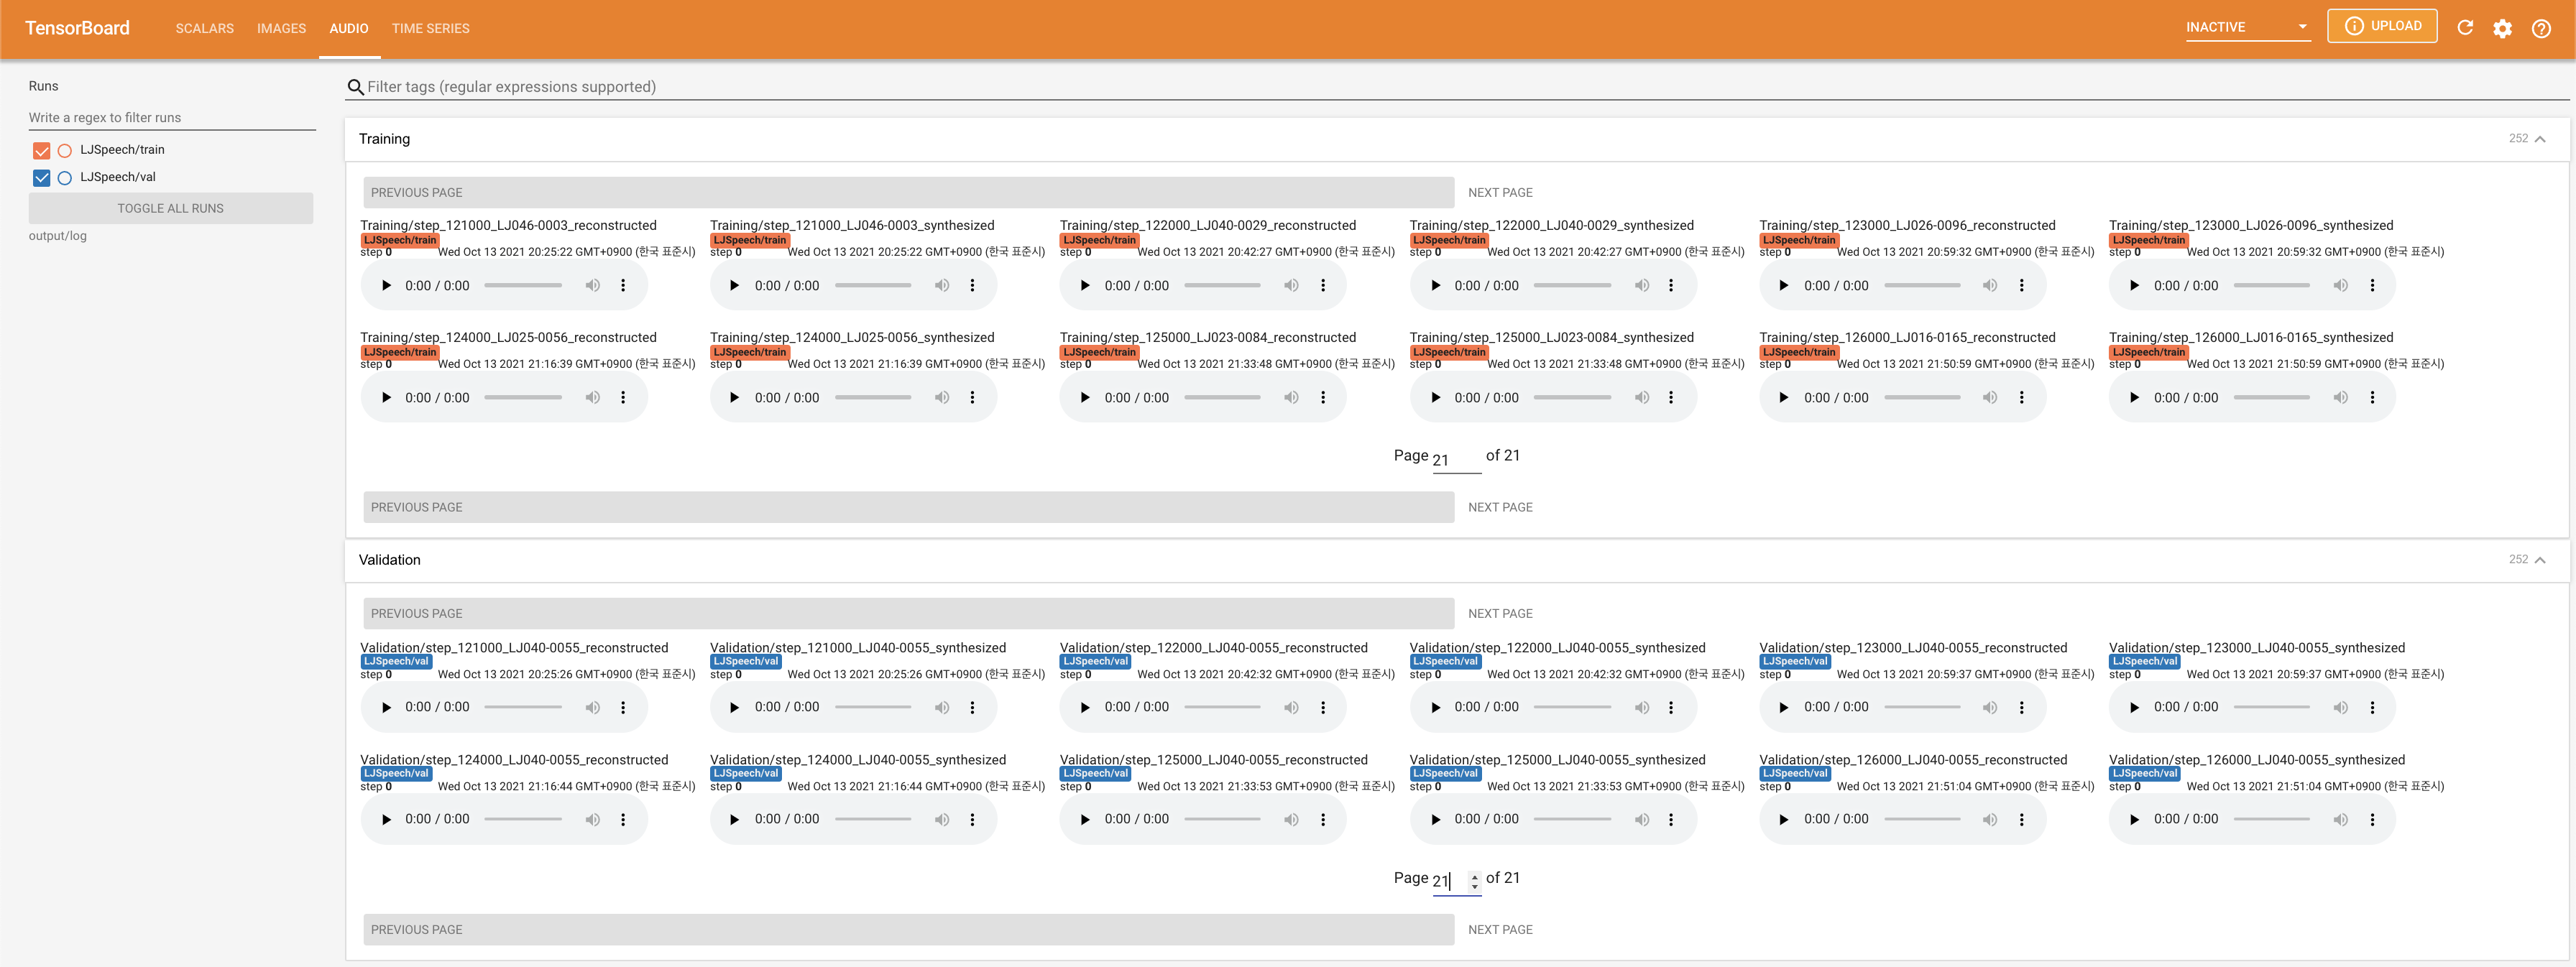Click seek bar of Training step_125000_LJ023-0084_reconstructed audio

coord(1222,398)
